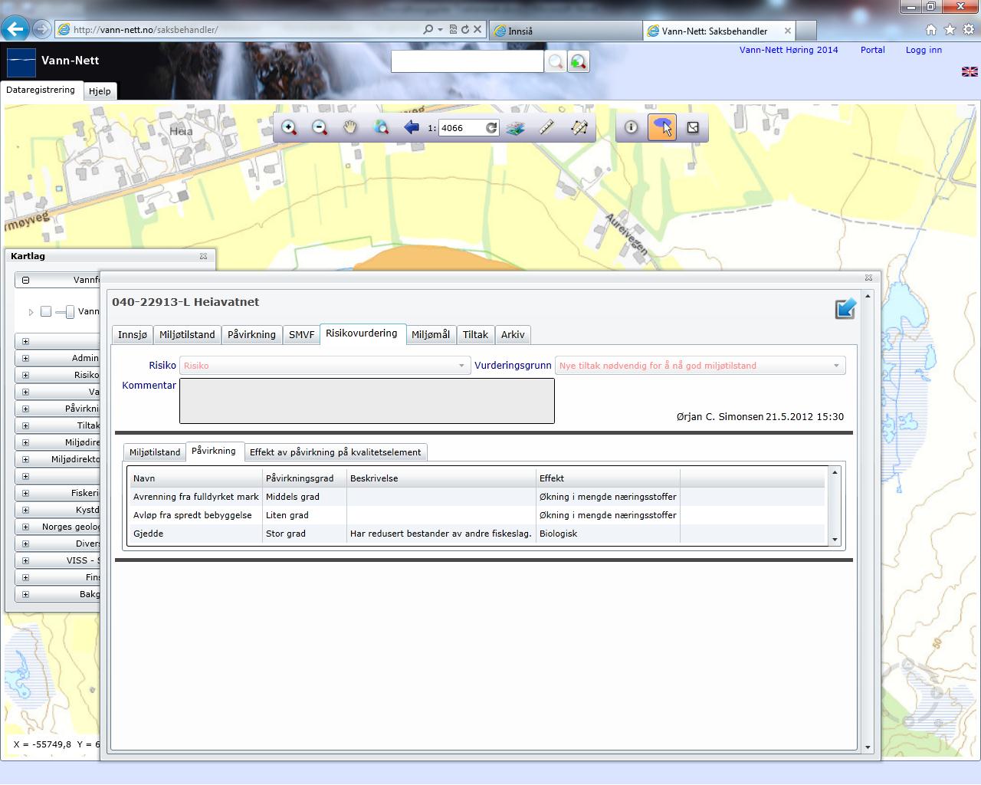Close the Heiavatnet details window
This screenshot has height=785, width=981.
tap(868, 278)
